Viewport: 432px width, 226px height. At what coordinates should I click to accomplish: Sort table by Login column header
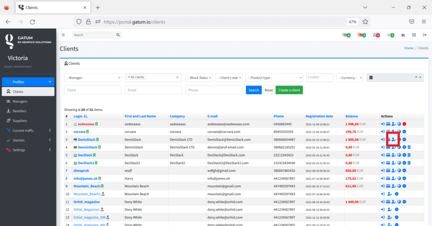78,116
